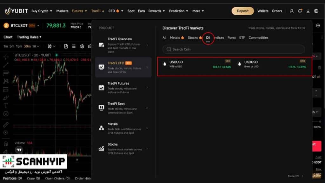Switch to the ETF tab
This screenshot has width=325, height=183.
[x=242, y=37]
